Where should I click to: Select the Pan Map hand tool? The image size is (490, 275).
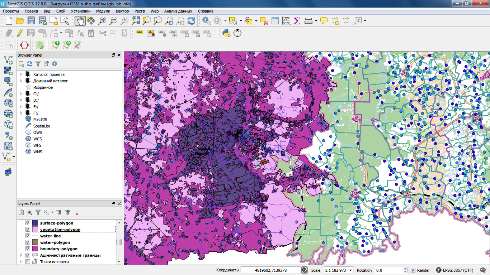pyautogui.click(x=80, y=21)
